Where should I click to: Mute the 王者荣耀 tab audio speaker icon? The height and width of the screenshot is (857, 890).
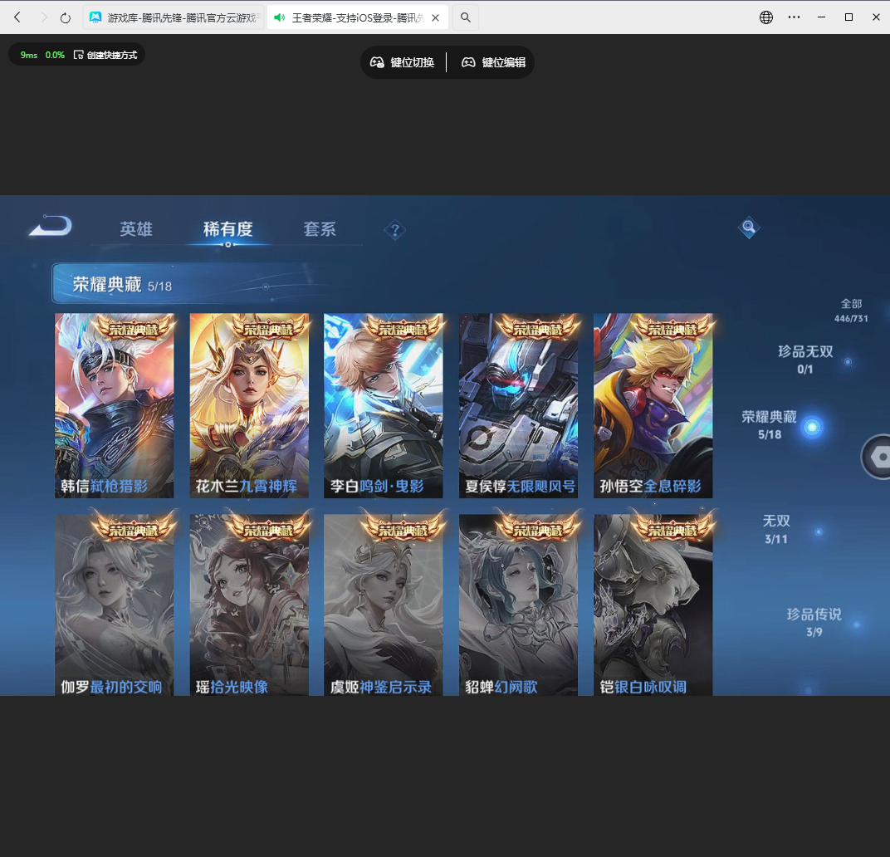click(279, 16)
